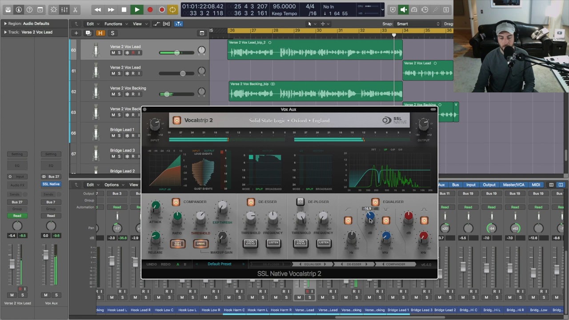
Task: Enable the De-Ploser section power button
Action: pos(301,202)
